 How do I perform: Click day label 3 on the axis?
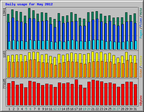coord(18,109)
